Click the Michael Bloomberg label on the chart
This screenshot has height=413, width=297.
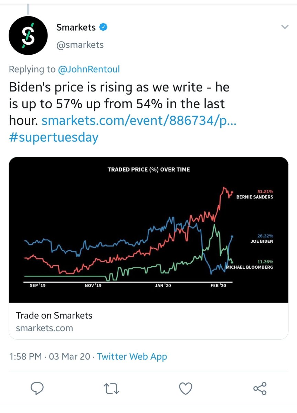coord(250,267)
